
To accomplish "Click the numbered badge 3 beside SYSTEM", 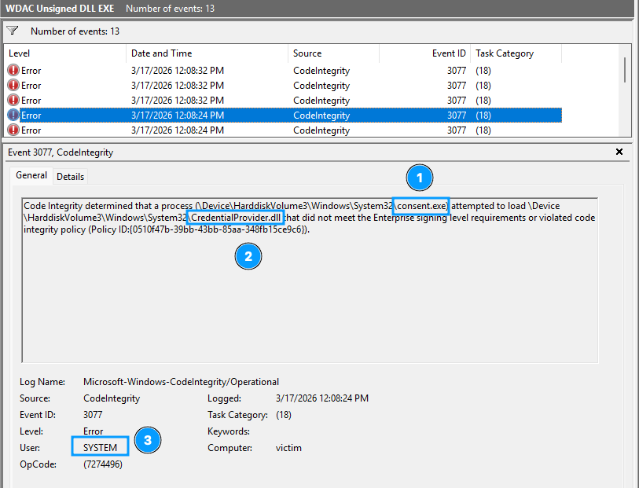I will [x=147, y=440].
